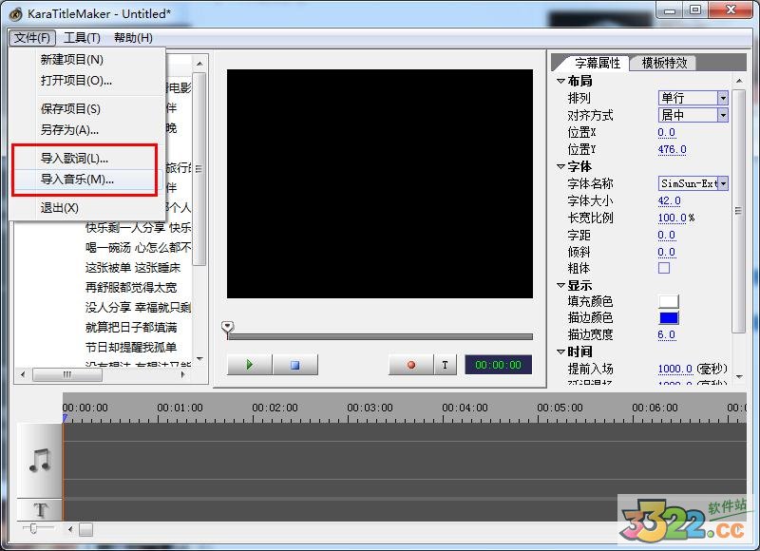
Task: Click the T text button beside Record
Action: [445, 365]
